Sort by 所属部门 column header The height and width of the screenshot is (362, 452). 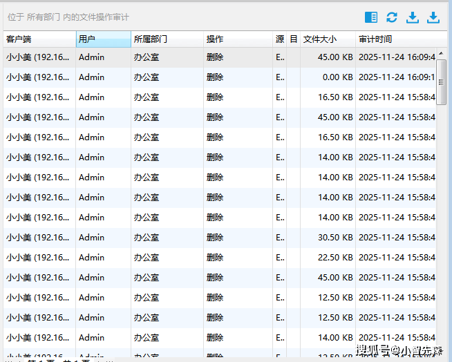click(167, 39)
